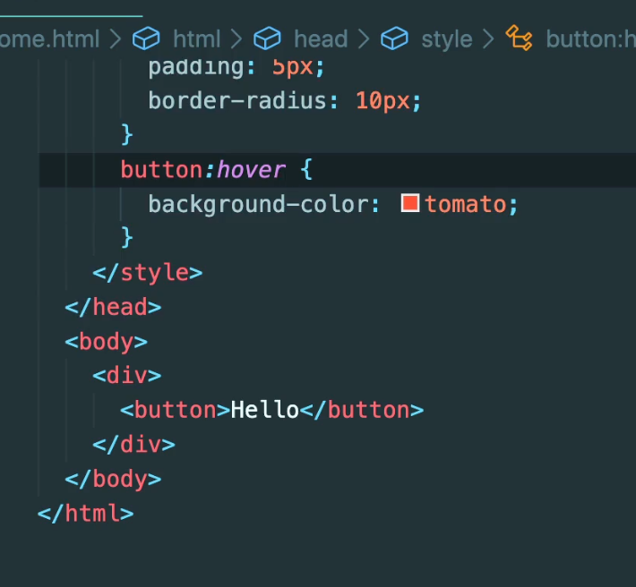Open the tomato color swatch picker
Screen dimensions: 636x587
[410, 203]
